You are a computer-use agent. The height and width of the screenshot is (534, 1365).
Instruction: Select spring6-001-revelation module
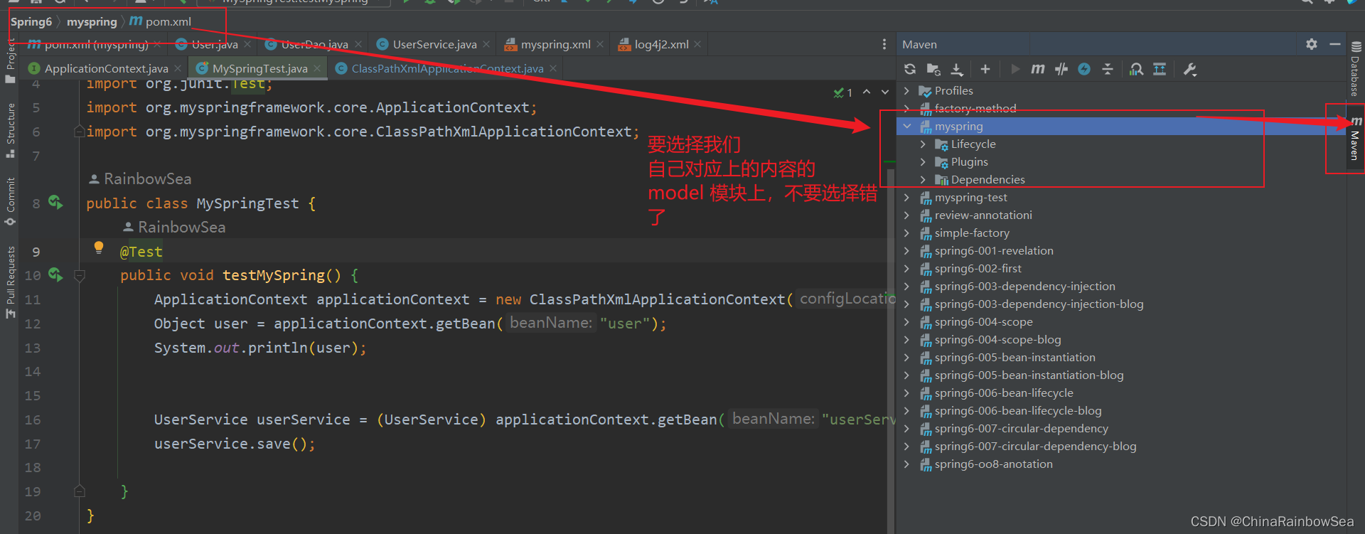click(994, 250)
